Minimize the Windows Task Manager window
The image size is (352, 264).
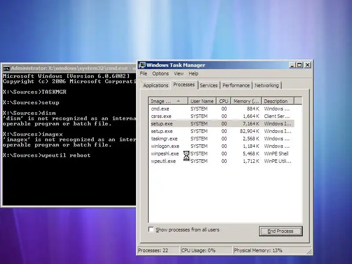coord(292,65)
